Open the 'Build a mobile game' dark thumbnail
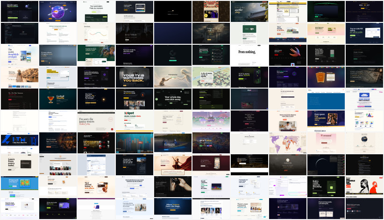Screen dimensions: 384x220 (326, 187)
